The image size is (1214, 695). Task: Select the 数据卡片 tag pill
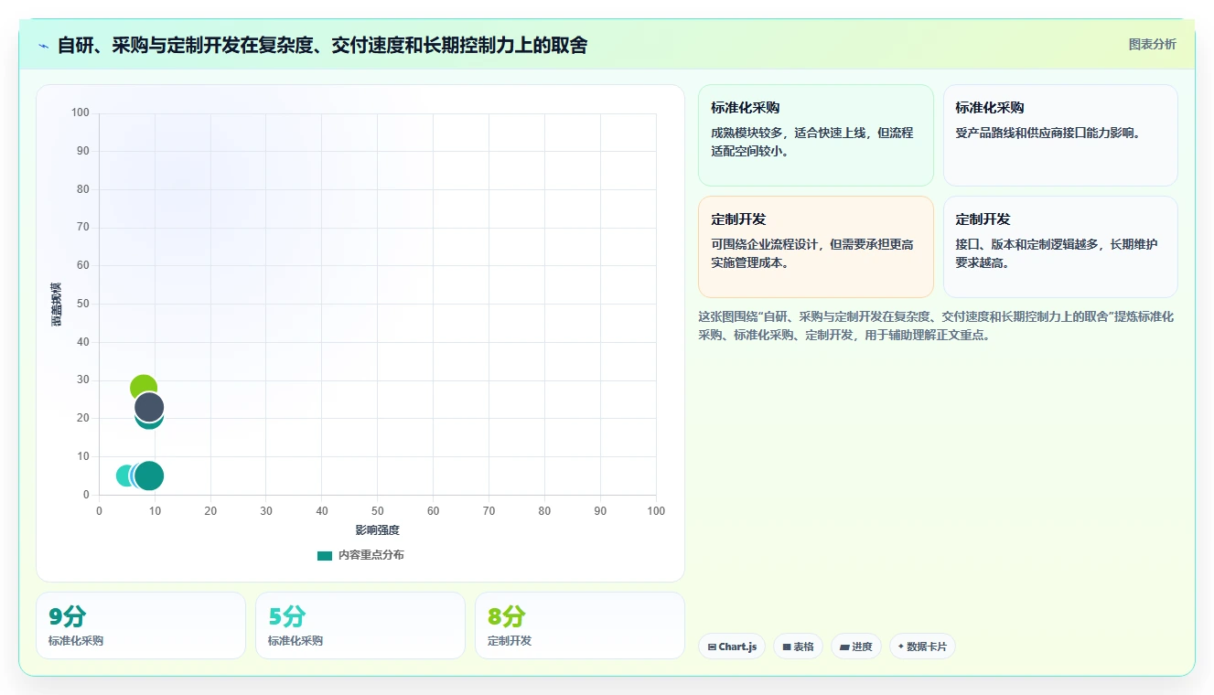[922, 647]
